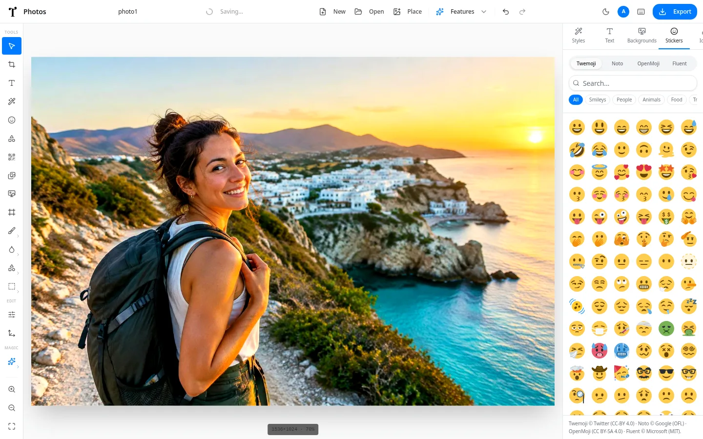Click the photo1 document name
The width and height of the screenshot is (703, 439).
pos(128,12)
